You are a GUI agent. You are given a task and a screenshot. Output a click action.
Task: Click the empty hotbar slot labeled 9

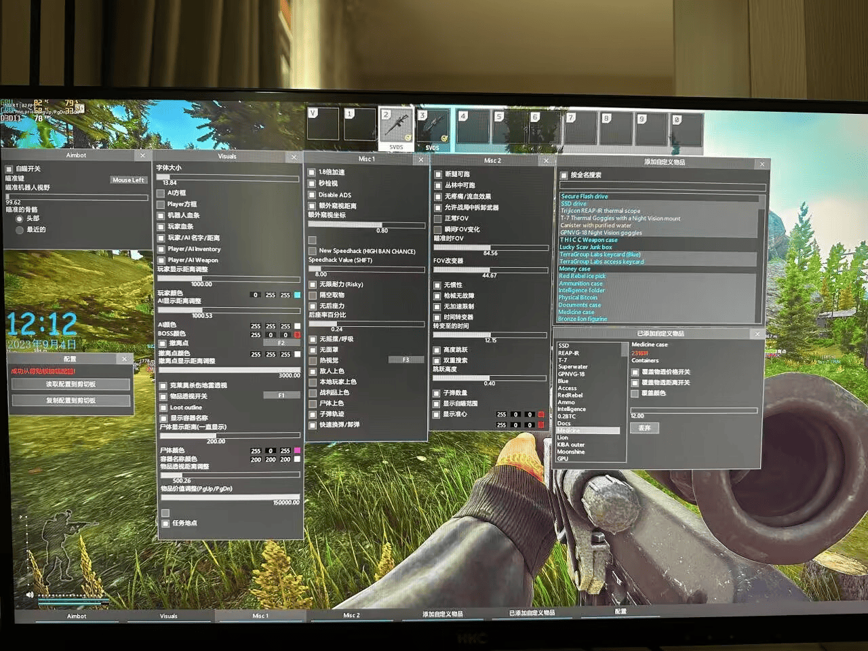(x=652, y=130)
